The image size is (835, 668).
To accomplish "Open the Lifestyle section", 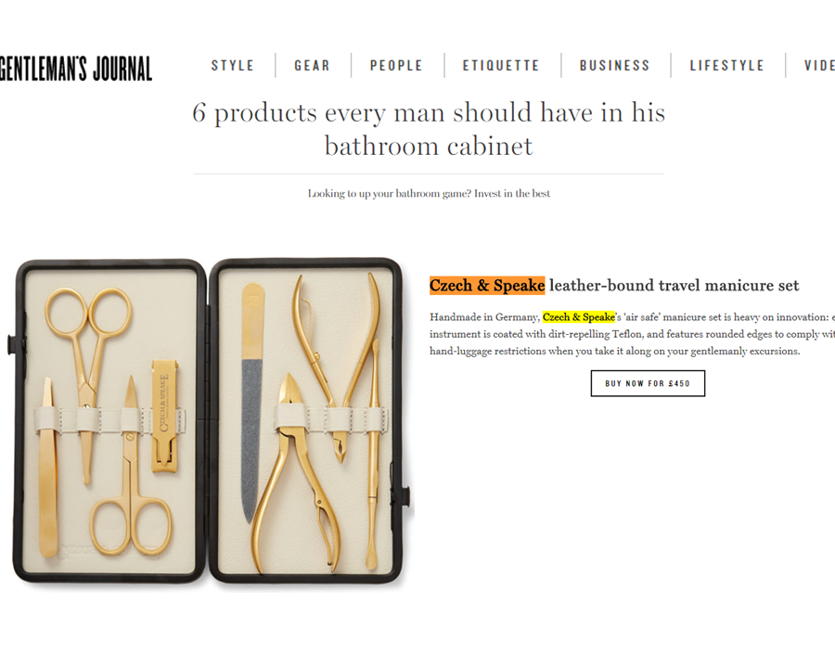I will point(726,66).
